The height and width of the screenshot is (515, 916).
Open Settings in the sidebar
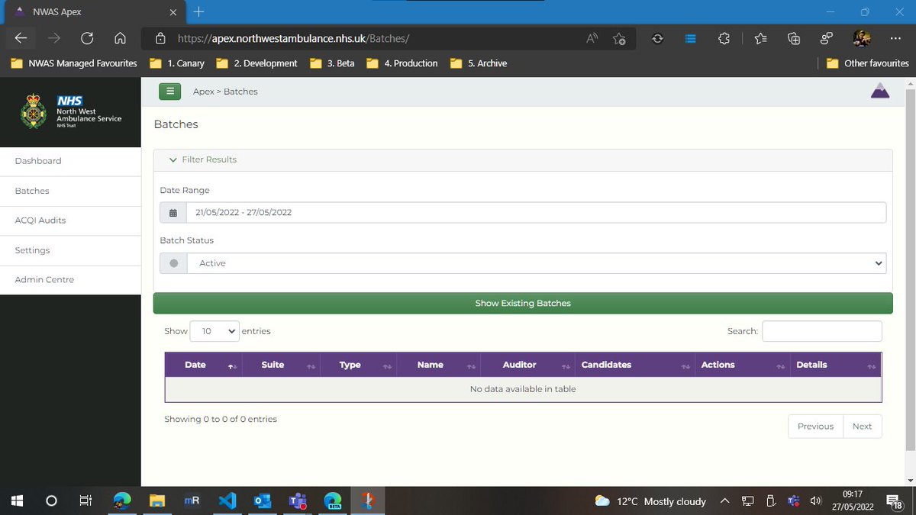[x=70, y=250]
